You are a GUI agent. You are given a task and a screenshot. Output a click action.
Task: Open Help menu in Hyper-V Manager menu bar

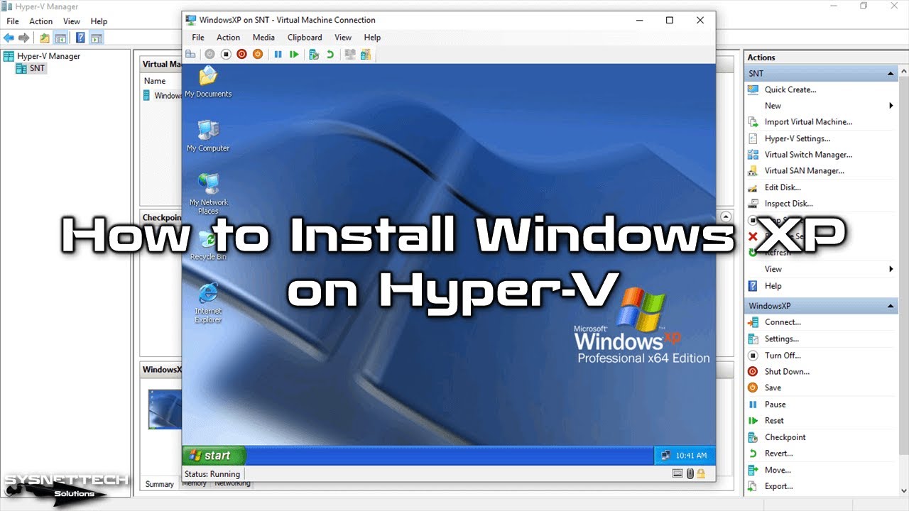pos(99,21)
